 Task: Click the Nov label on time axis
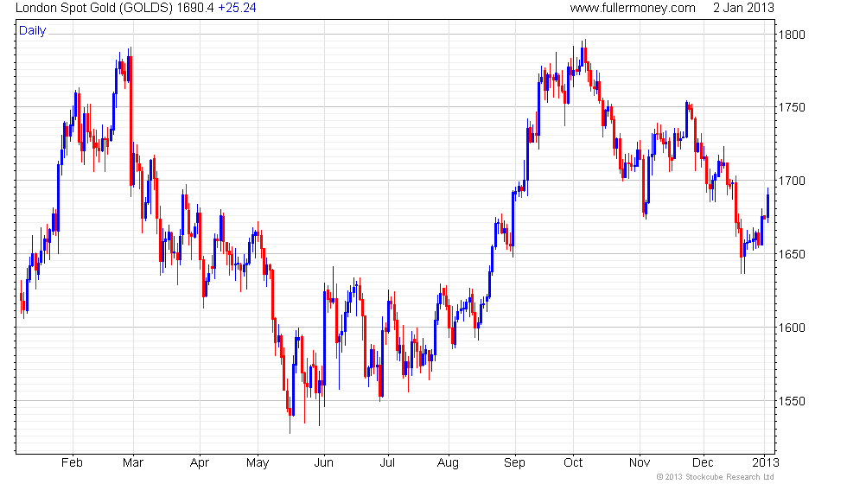[640, 463]
